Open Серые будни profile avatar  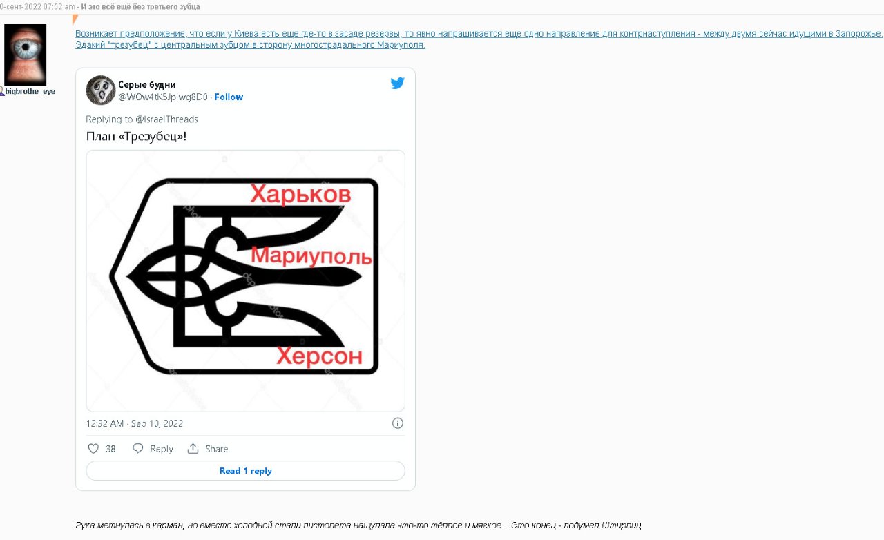100,90
